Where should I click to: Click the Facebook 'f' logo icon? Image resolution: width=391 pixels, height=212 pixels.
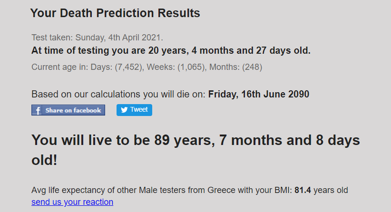click(x=38, y=110)
